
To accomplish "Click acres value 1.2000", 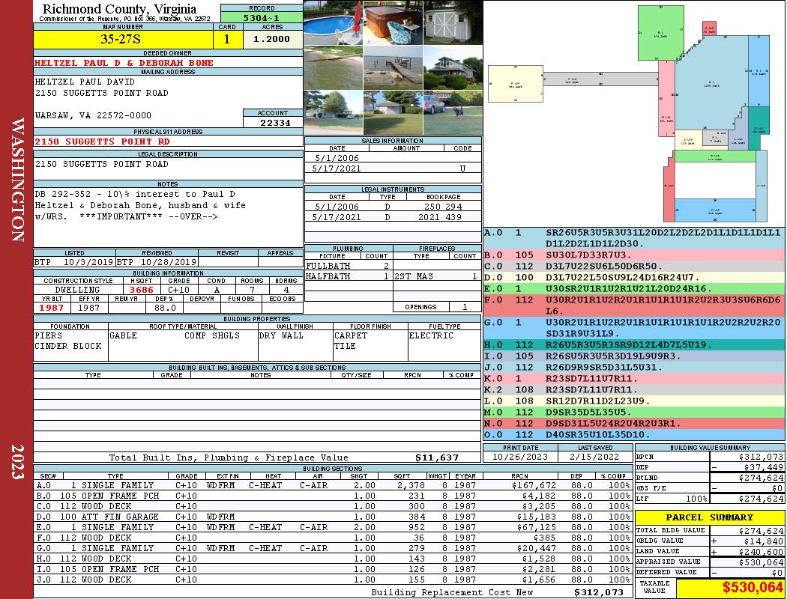I will pyautogui.click(x=271, y=39).
